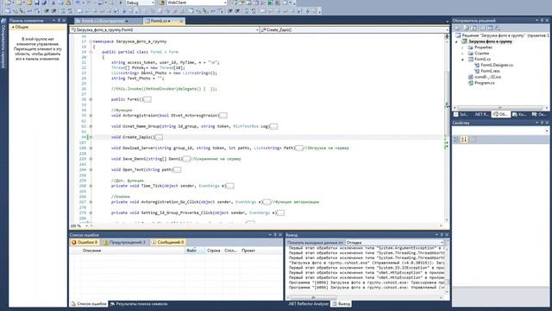Toggle the Сообщений 0 messages filter
This screenshot has width=552, height=311.
[x=167, y=242]
